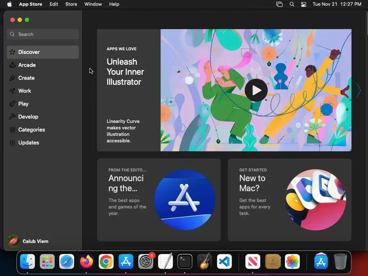This screenshot has height=276, width=368.
Task: Open Finder from the Dock
Action: pos(27,262)
